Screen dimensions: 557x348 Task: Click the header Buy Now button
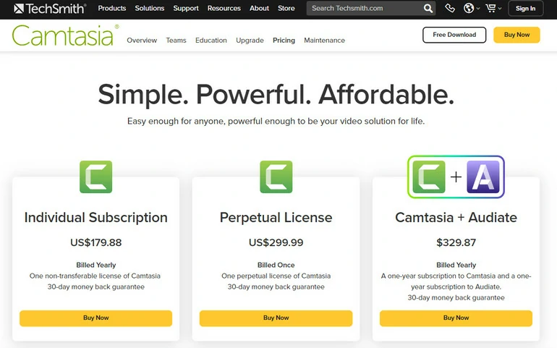[516, 35]
